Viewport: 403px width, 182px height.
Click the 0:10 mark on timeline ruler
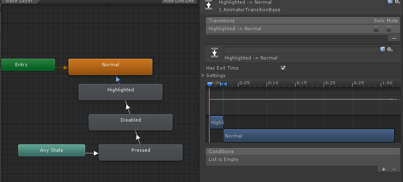273,83
